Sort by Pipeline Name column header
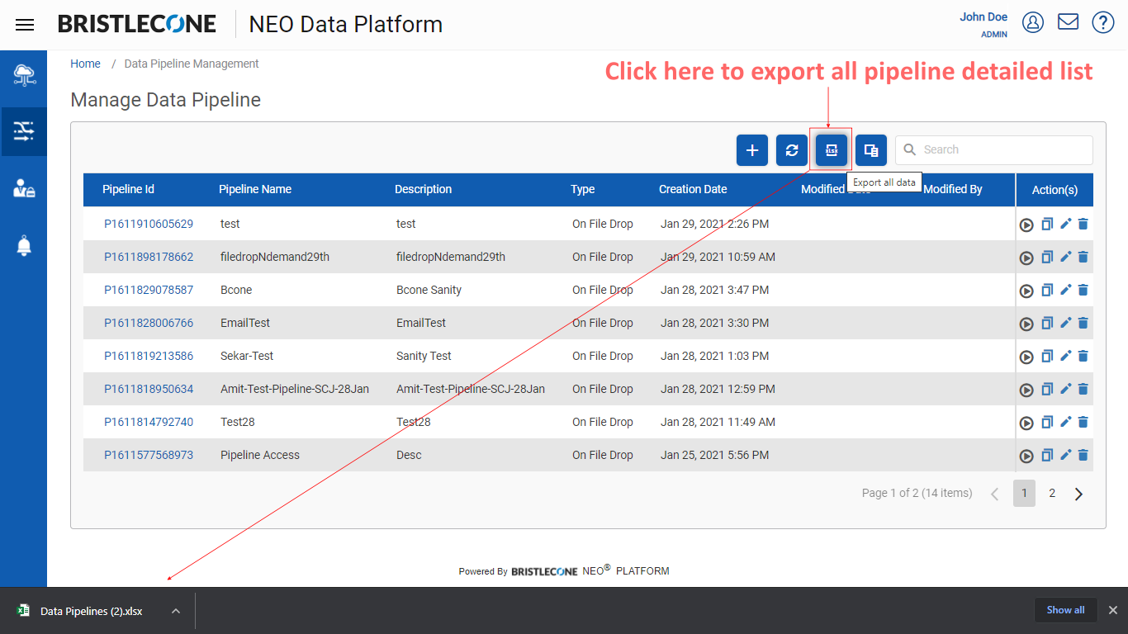The image size is (1128, 634). [255, 189]
